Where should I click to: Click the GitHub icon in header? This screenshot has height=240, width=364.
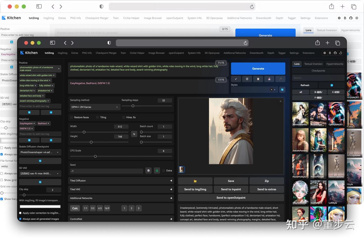pos(335,53)
